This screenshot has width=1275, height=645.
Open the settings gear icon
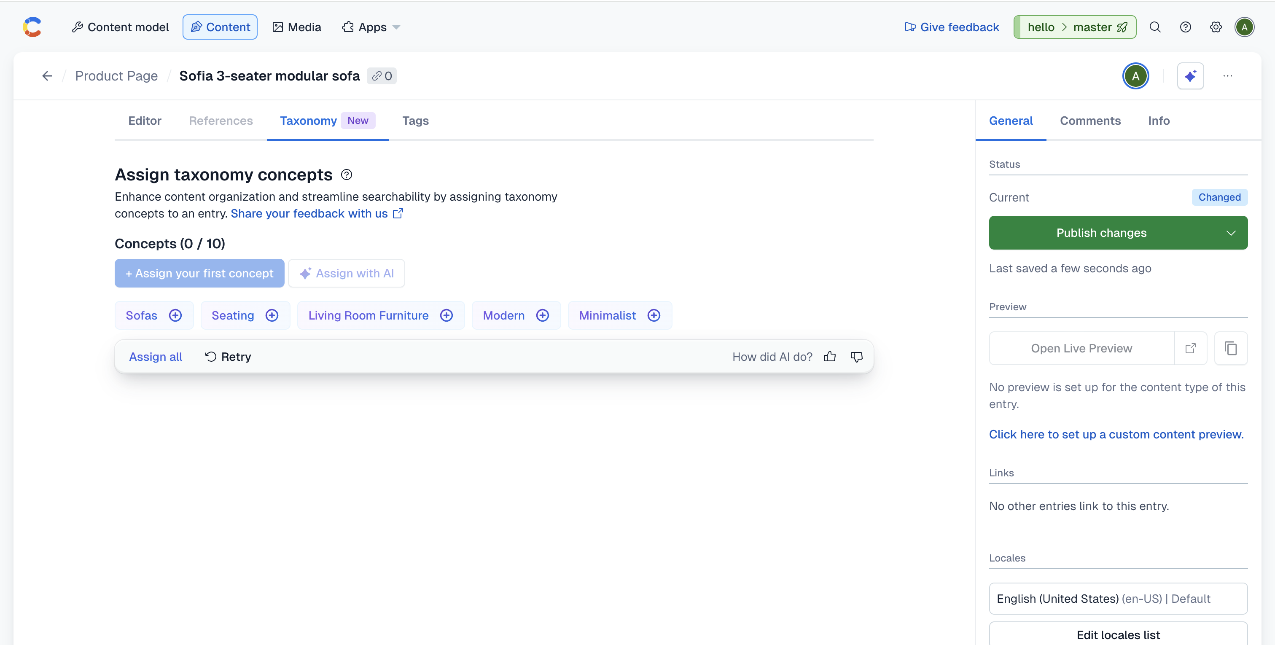click(1215, 27)
